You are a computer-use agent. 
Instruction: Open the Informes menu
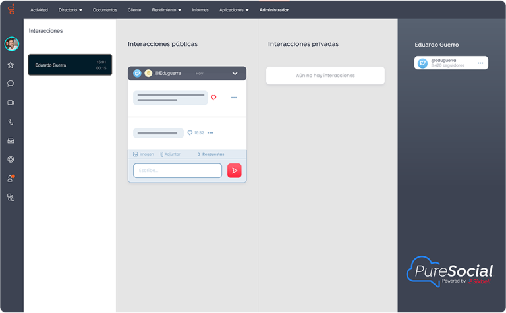(200, 10)
